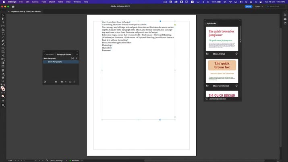Click the create new style icon
Image resolution: width=288 pixels, height=162 pixels.
70,82
